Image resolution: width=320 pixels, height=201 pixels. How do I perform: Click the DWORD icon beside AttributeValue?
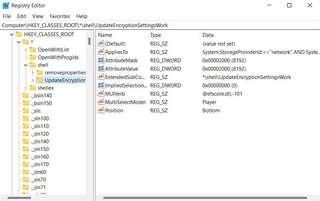[100, 69]
